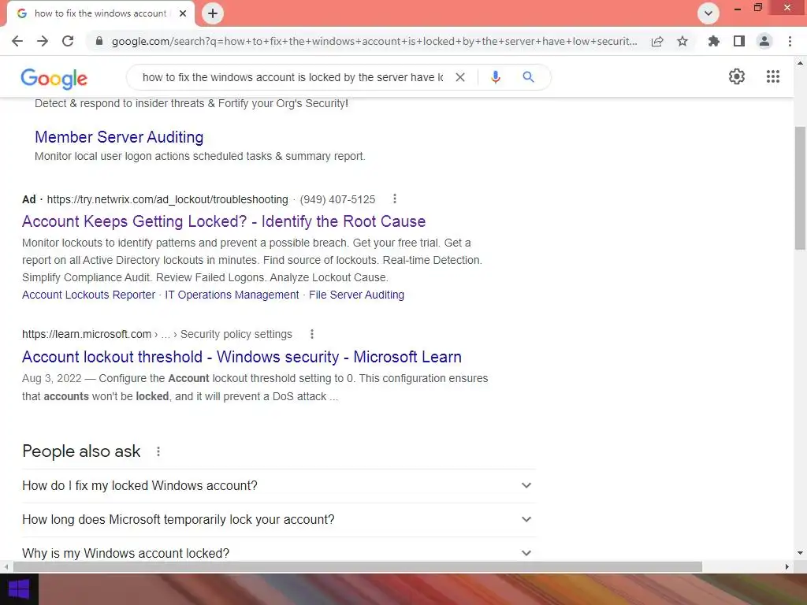Bookmark this page with the star icon
Image resolution: width=807 pixels, height=605 pixels.
(682, 41)
